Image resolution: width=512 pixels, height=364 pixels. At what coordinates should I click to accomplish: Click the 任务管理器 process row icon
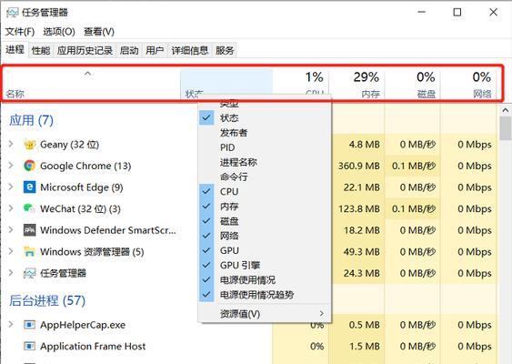(x=29, y=273)
